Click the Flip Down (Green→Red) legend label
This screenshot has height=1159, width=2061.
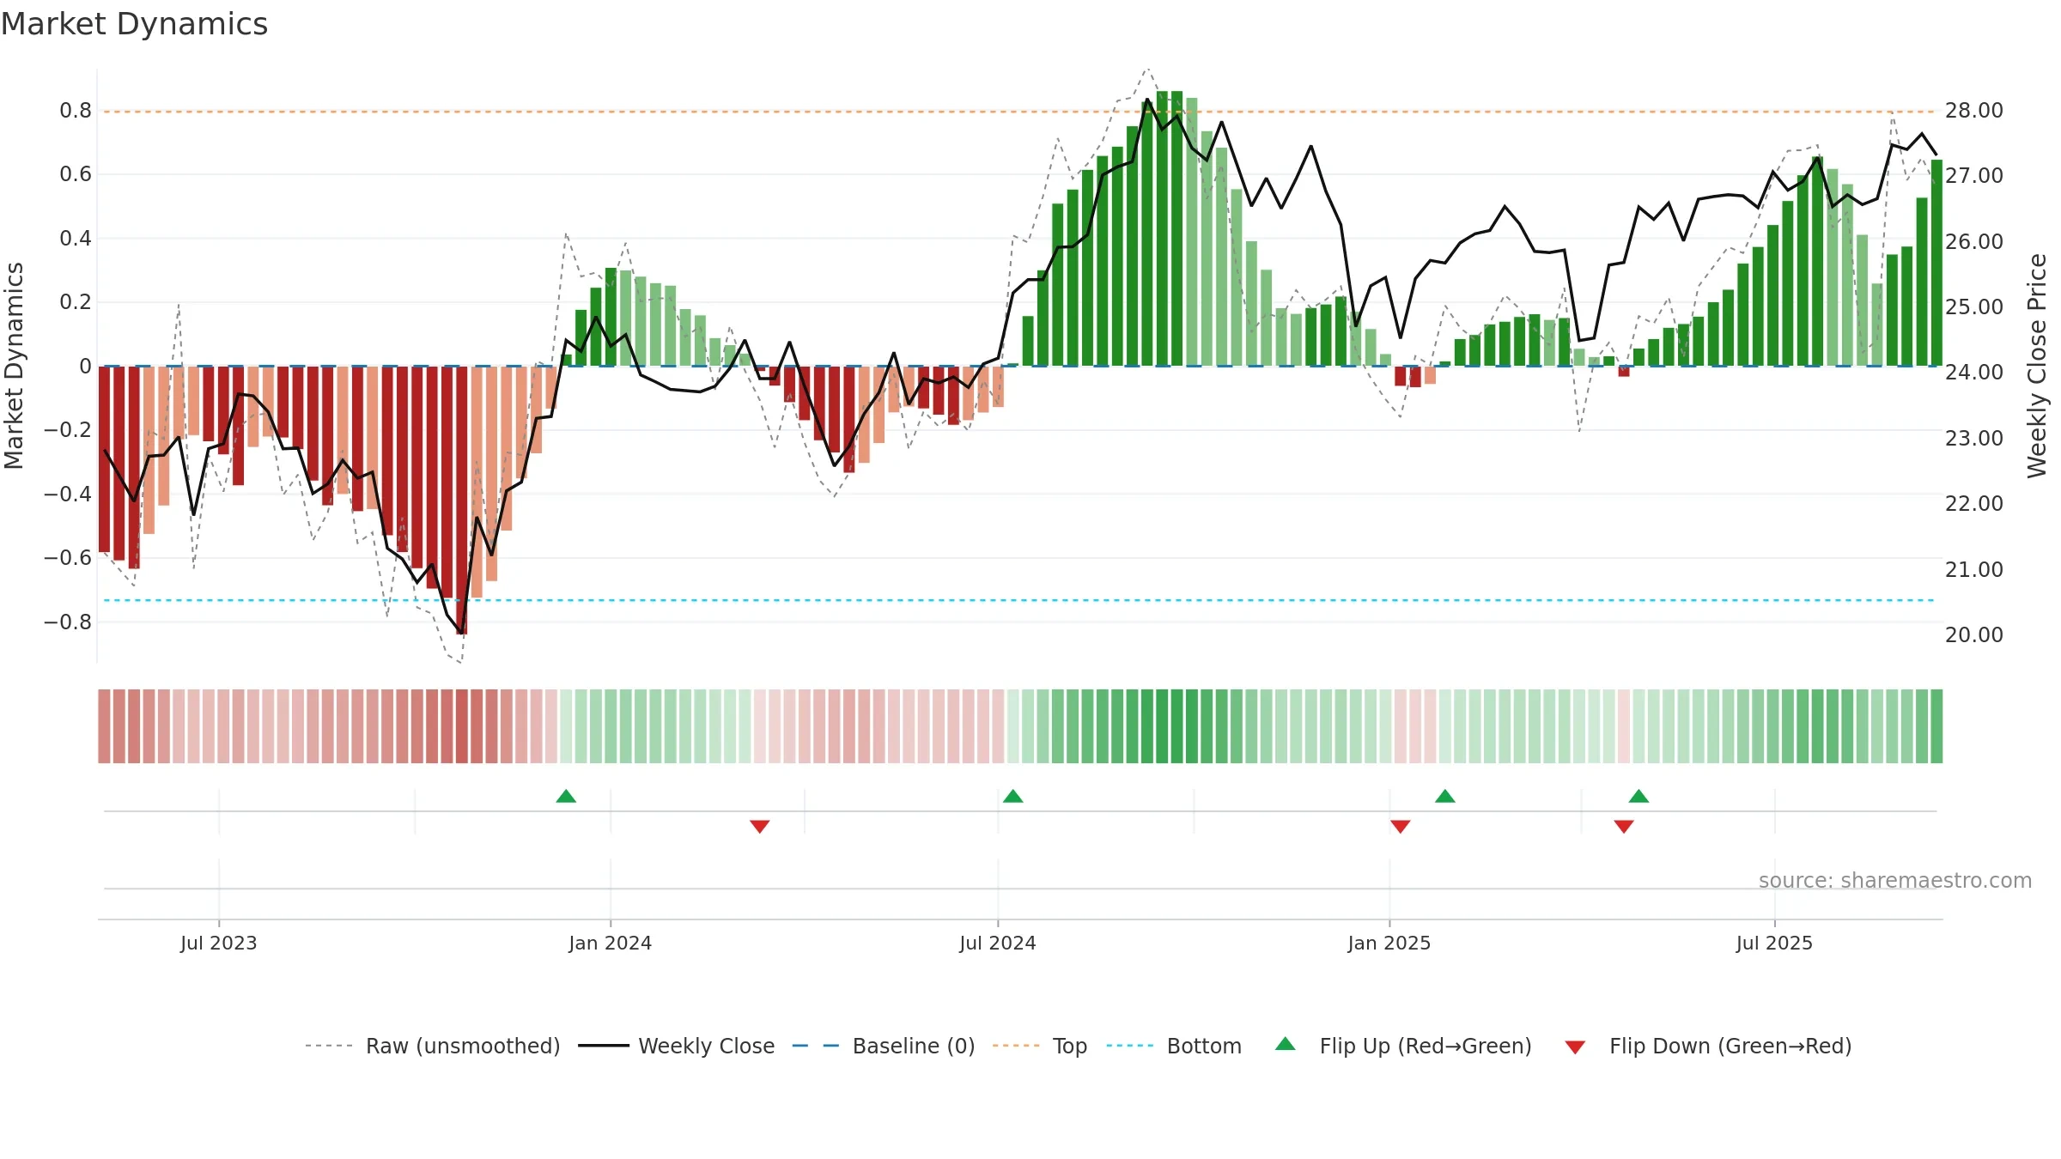1730,1046
